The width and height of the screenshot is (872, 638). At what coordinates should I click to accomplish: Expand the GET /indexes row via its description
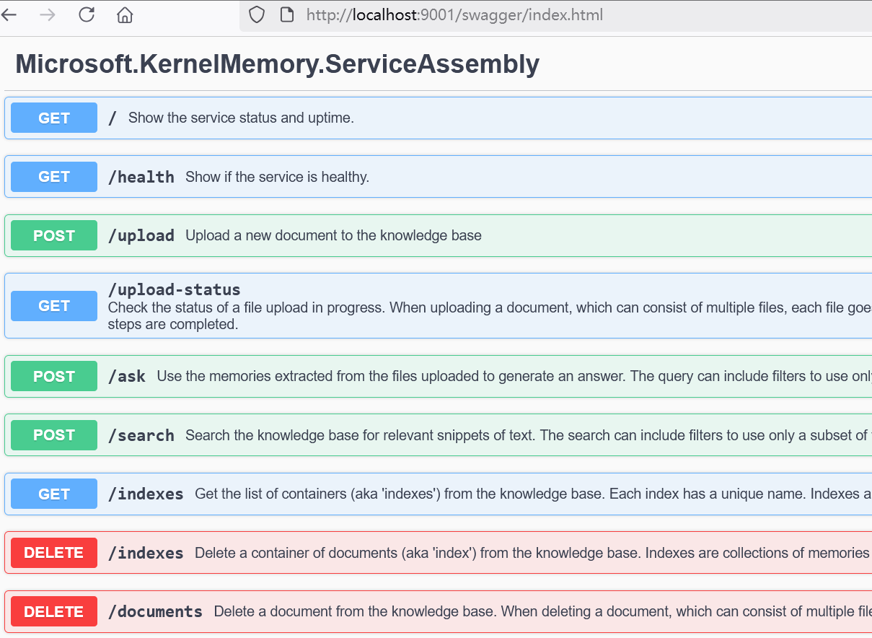[x=533, y=494]
